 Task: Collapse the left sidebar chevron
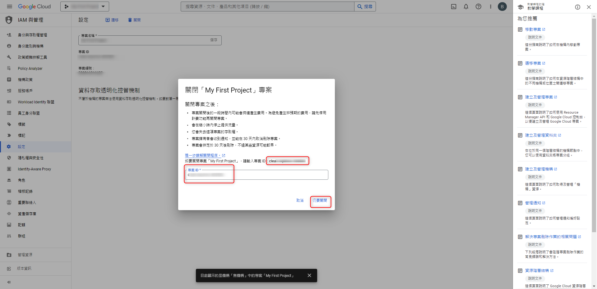coord(9,282)
